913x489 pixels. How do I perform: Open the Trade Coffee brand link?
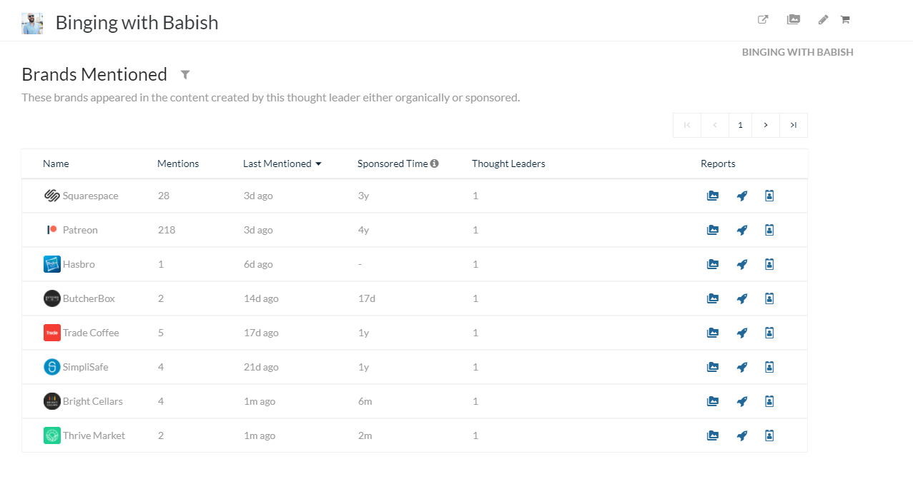click(x=91, y=333)
